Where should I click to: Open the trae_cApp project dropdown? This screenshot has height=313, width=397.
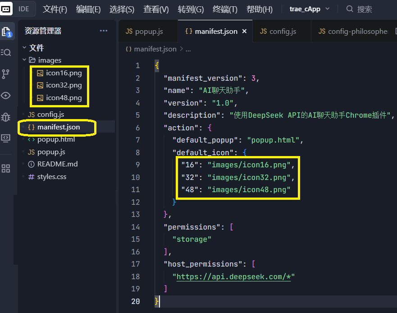point(310,9)
